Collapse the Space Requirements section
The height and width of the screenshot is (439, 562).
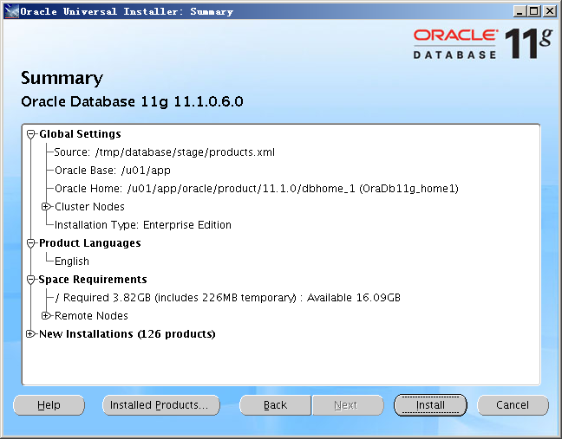31,280
